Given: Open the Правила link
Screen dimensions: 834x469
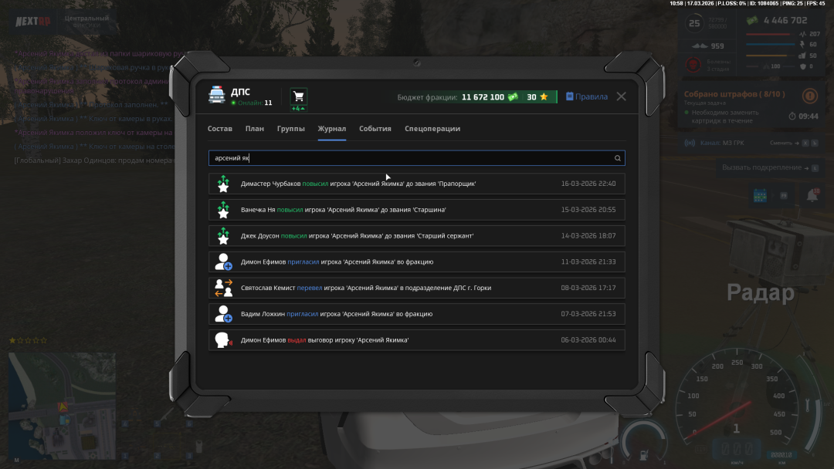Looking at the screenshot, I should point(587,97).
